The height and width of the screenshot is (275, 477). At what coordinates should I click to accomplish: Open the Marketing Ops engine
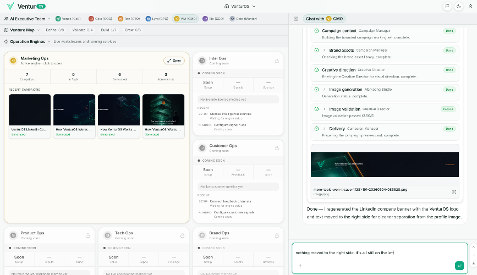[x=174, y=61]
